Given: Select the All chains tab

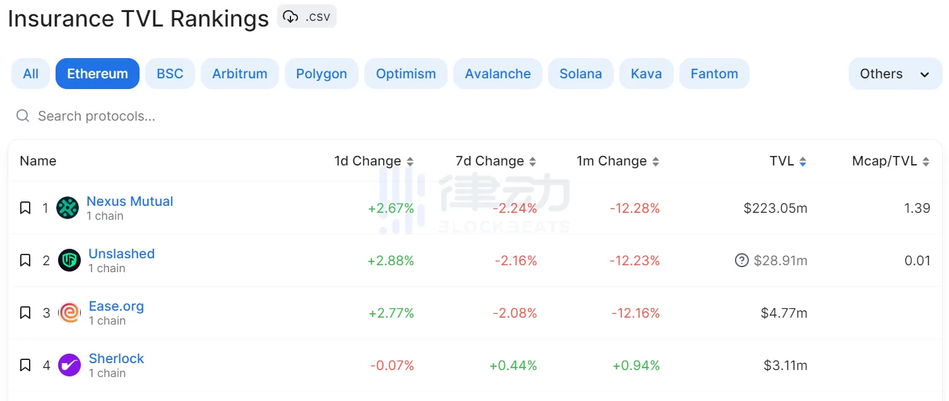Looking at the screenshot, I should tap(31, 74).
